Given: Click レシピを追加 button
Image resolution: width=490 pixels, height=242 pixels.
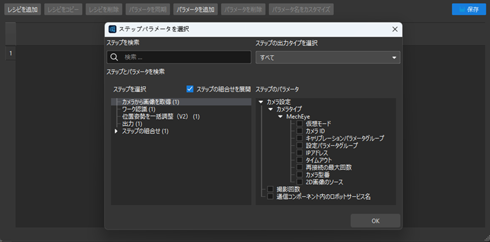Looking at the screenshot, I should pos(22,9).
